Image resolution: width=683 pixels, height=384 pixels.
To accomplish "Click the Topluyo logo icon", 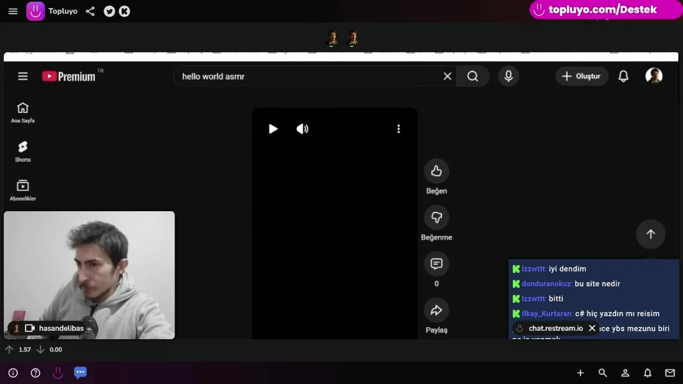I will coord(36,11).
